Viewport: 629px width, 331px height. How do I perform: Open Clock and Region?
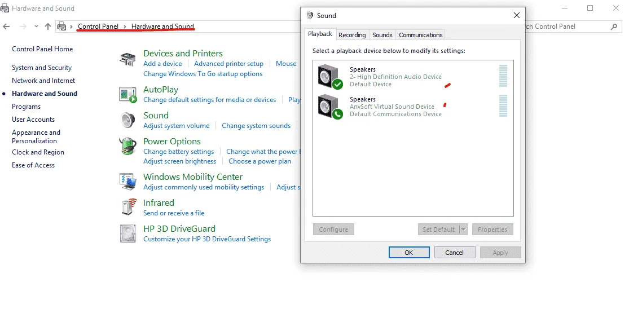pyautogui.click(x=38, y=152)
